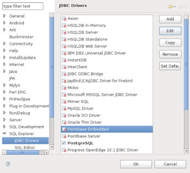Select Oracle Thin Driver entry text

click(x=85, y=122)
